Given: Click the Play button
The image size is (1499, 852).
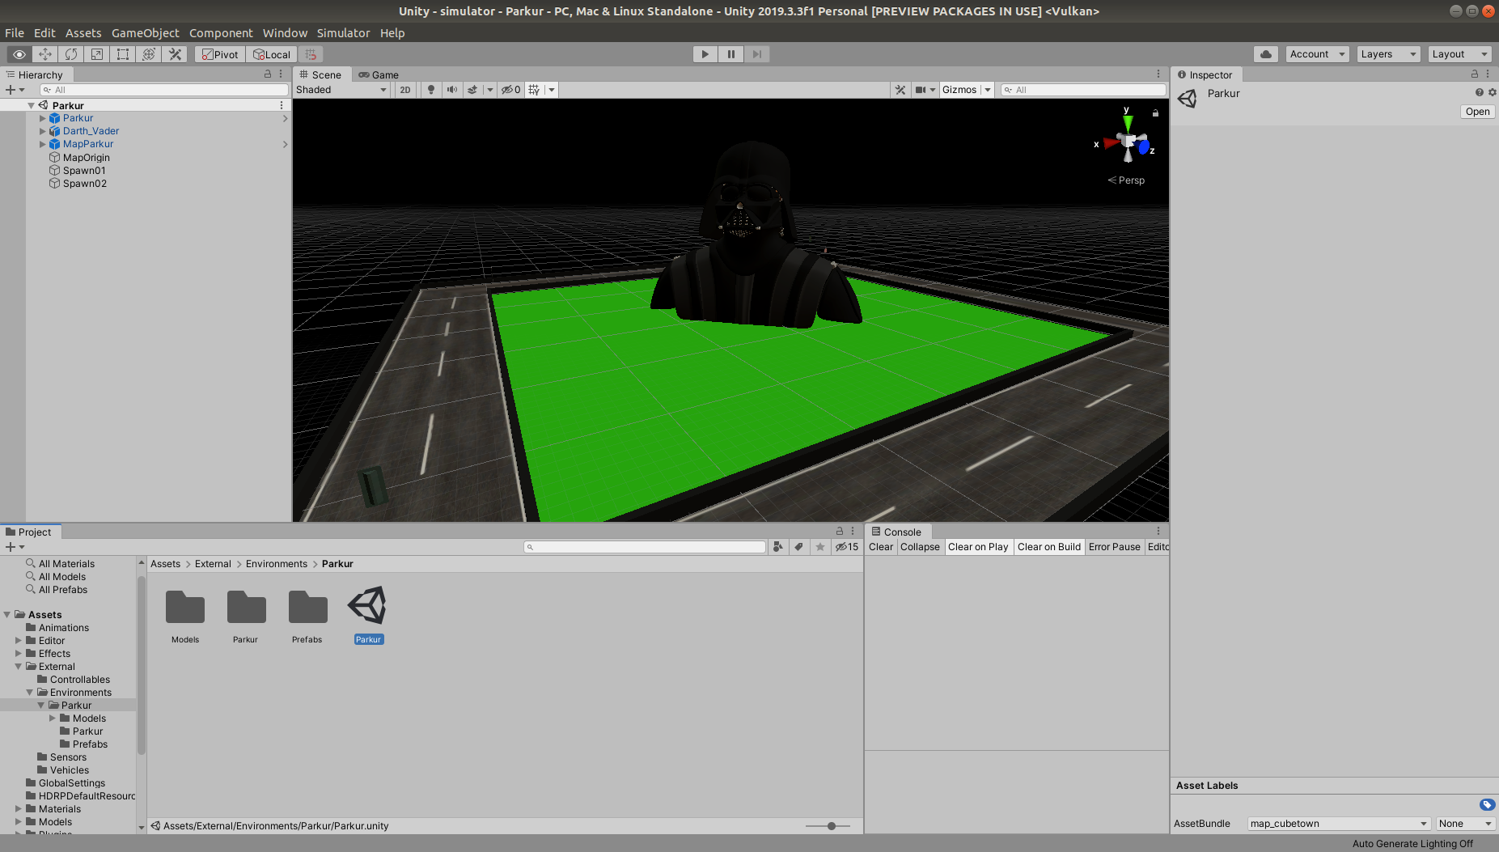Looking at the screenshot, I should pyautogui.click(x=705, y=54).
